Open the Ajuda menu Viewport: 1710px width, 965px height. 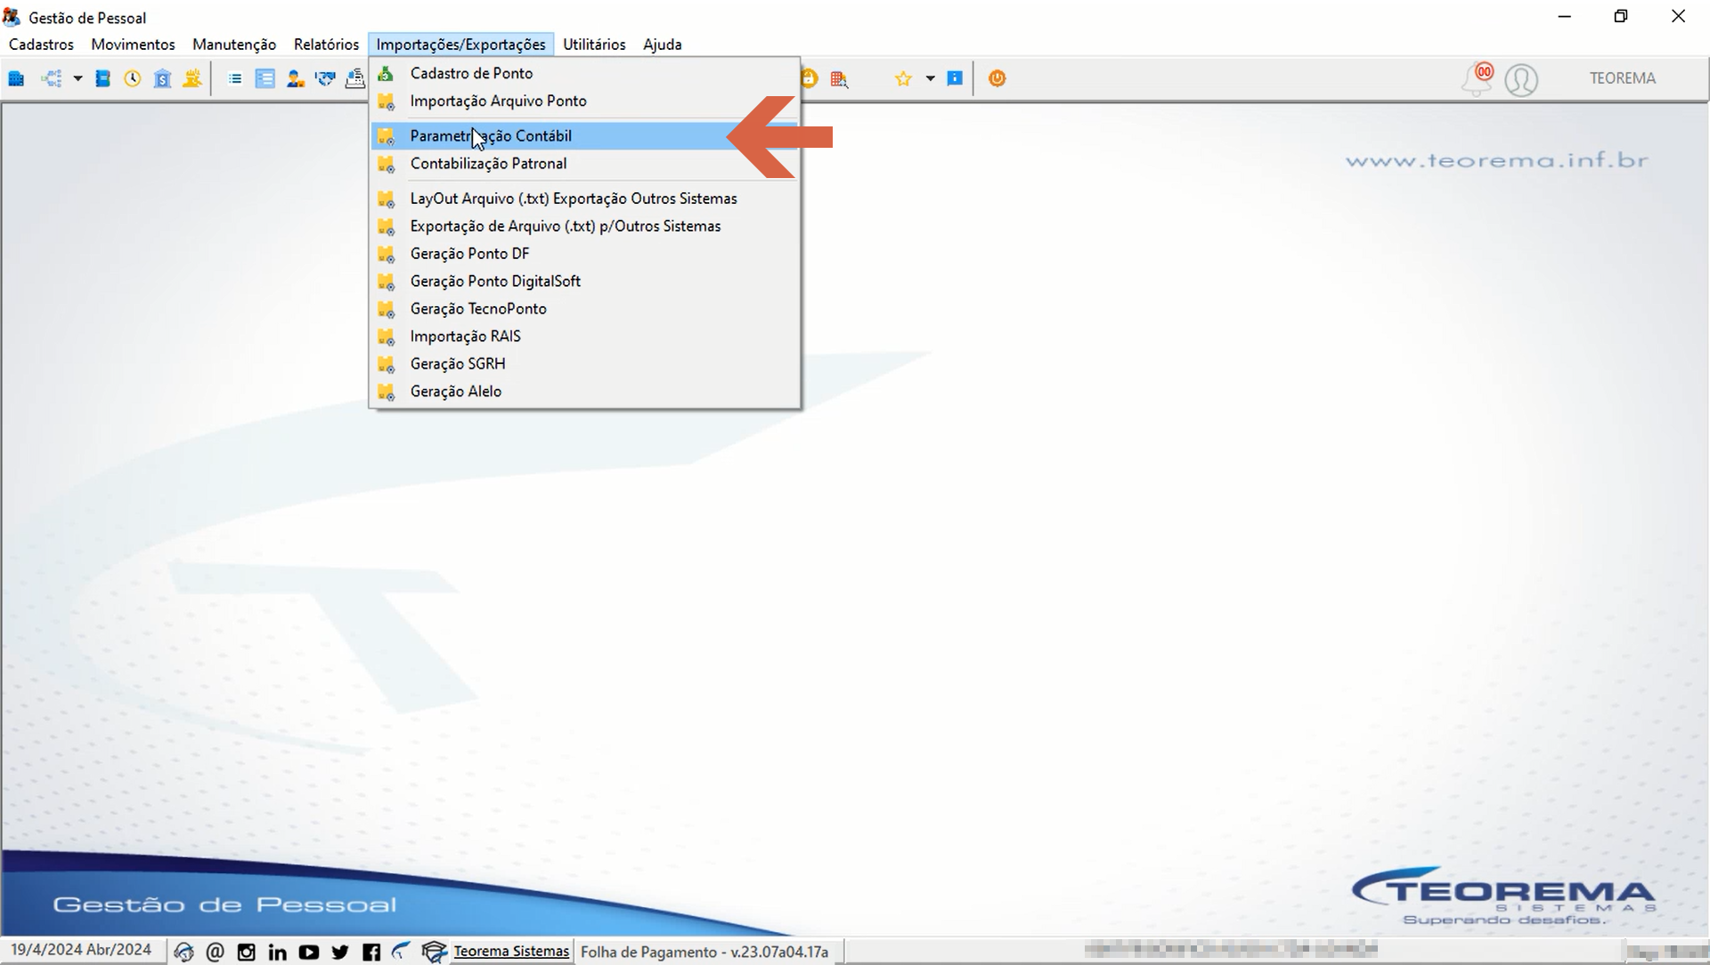click(x=663, y=45)
